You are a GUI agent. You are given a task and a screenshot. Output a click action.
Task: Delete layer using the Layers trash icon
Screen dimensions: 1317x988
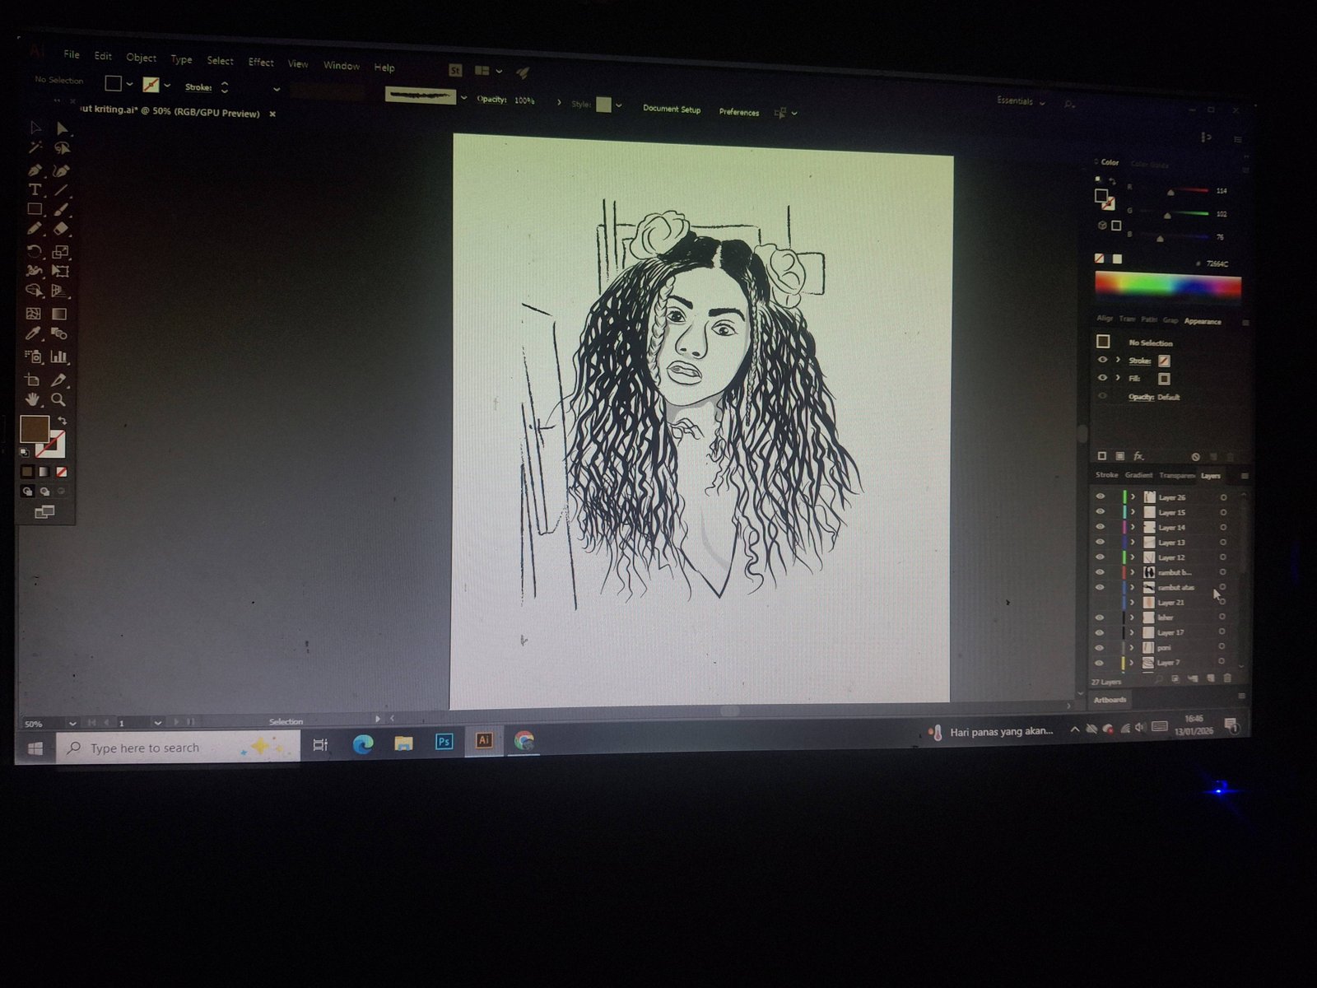tap(1227, 678)
